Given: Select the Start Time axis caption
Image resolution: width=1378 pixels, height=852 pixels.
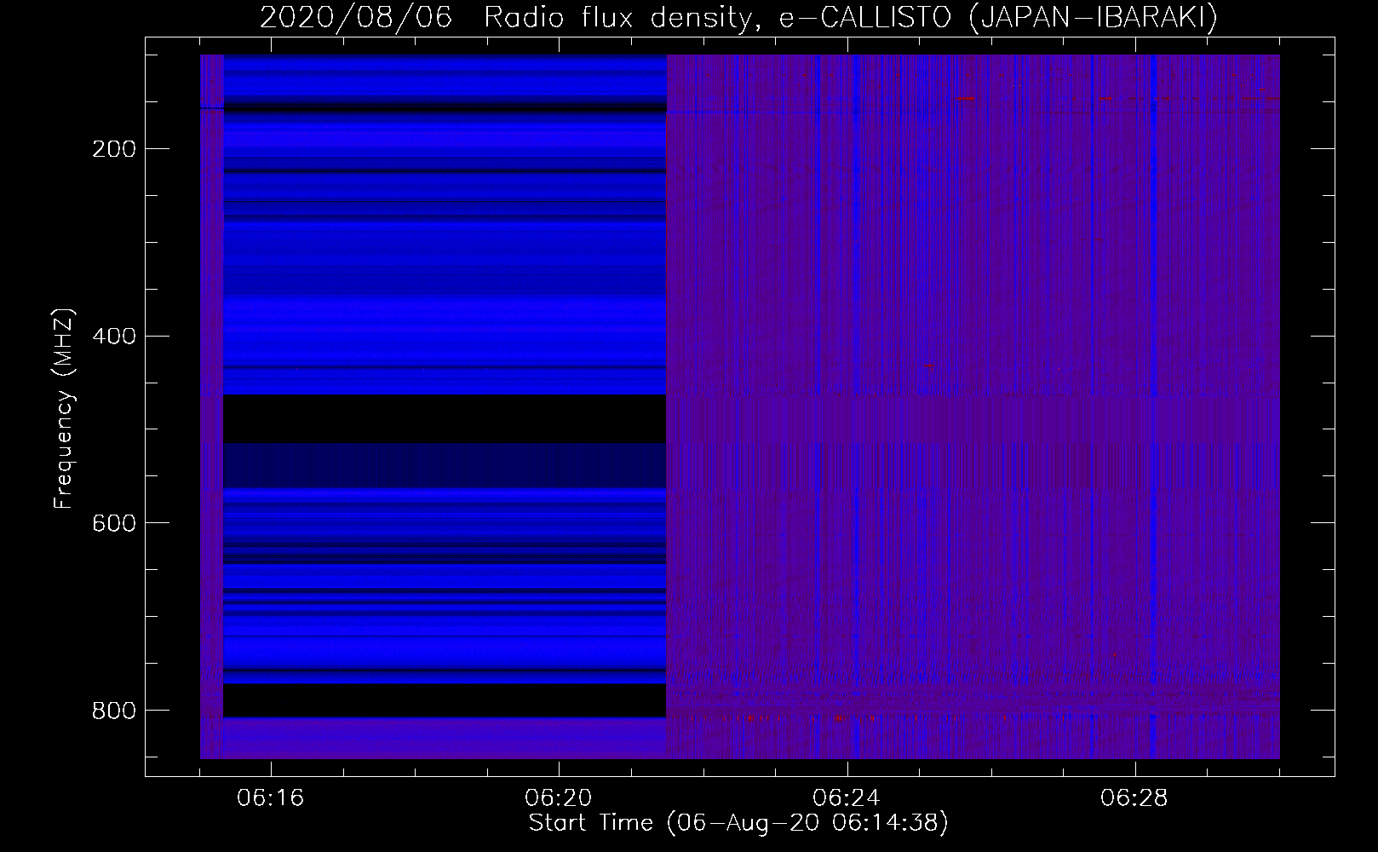Looking at the screenshot, I should click(x=738, y=823).
